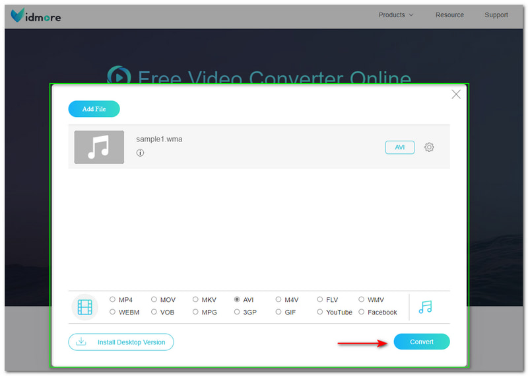
Task: Open the AVI format selector badge
Action: click(x=399, y=147)
